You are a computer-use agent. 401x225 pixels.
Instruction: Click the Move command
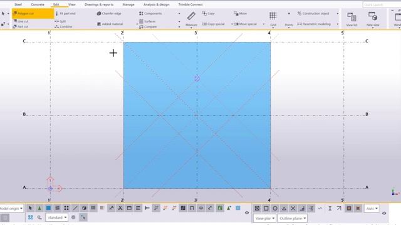pyautogui.click(x=241, y=14)
